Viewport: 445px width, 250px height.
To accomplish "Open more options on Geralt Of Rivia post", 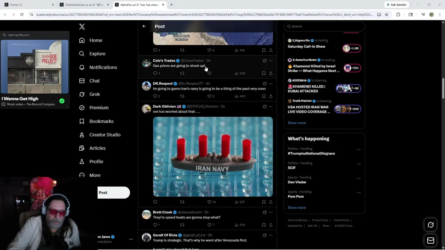I will click(271, 235).
